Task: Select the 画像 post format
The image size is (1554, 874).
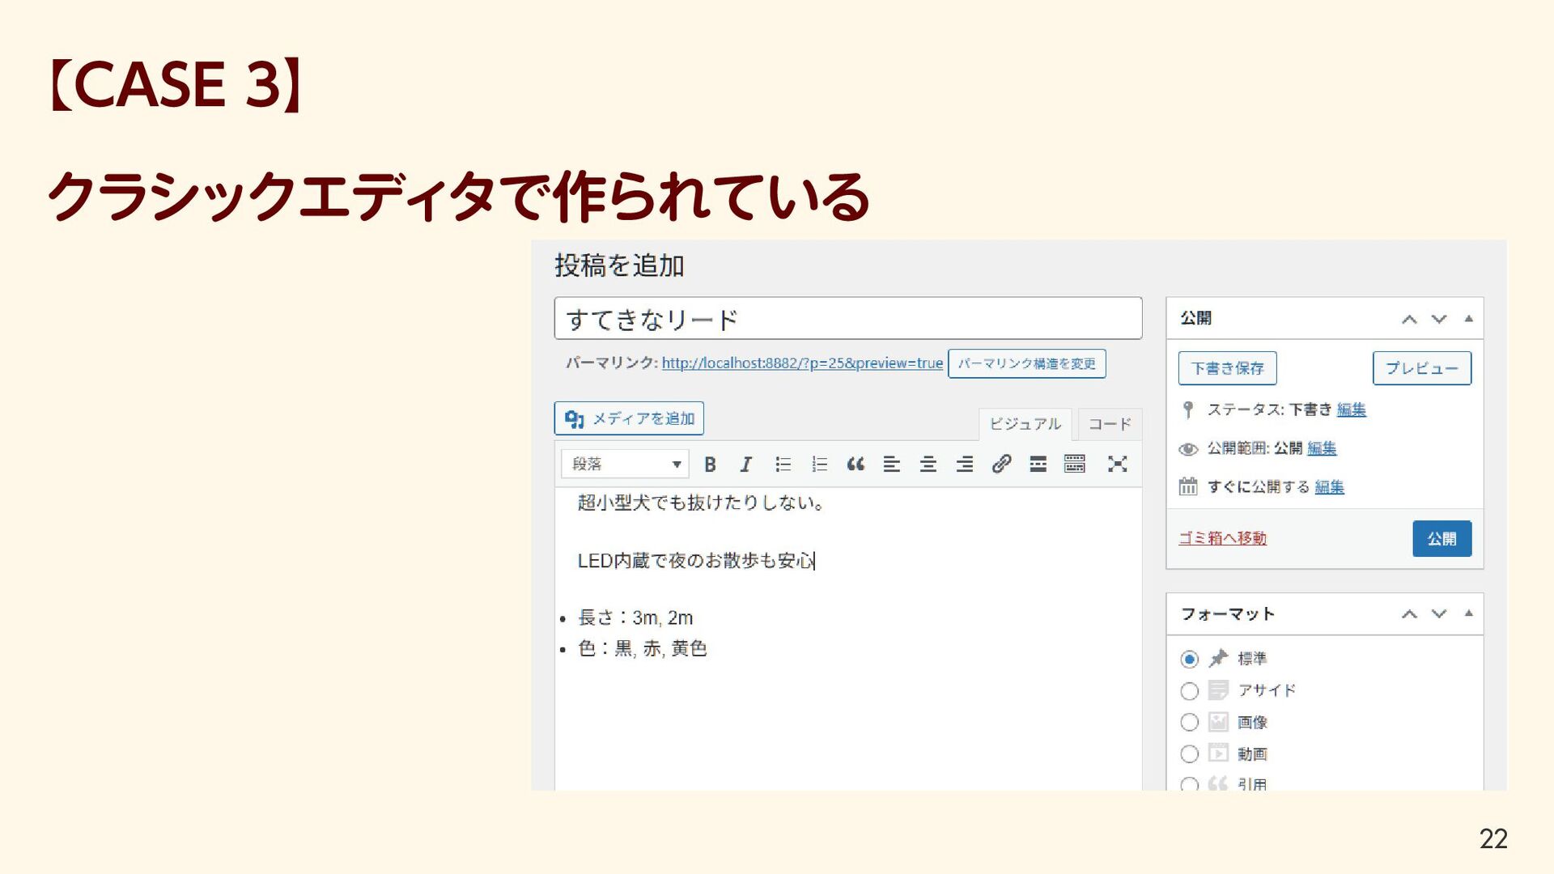Action: [x=1189, y=722]
